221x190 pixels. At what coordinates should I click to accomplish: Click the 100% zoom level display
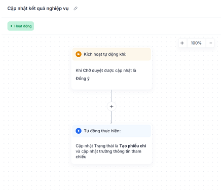coord(196,43)
